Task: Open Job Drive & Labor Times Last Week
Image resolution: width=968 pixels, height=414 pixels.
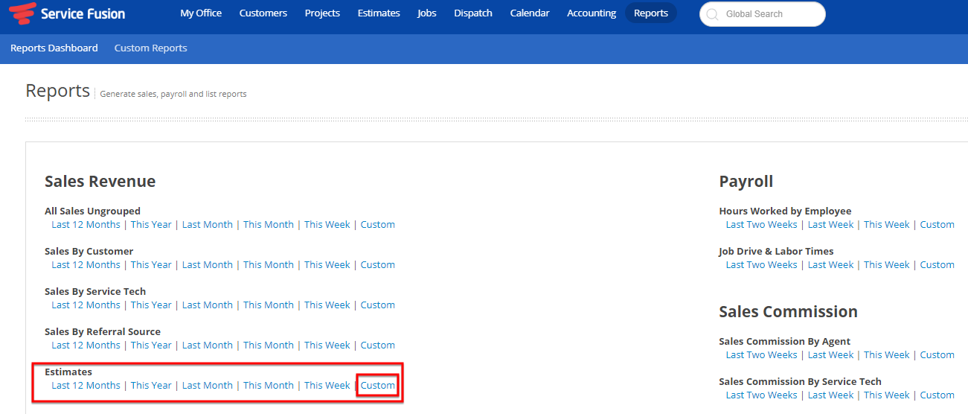Action: (831, 265)
